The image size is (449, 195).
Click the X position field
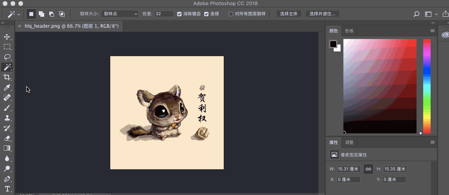pyautogui.click(x=348, y=179)
